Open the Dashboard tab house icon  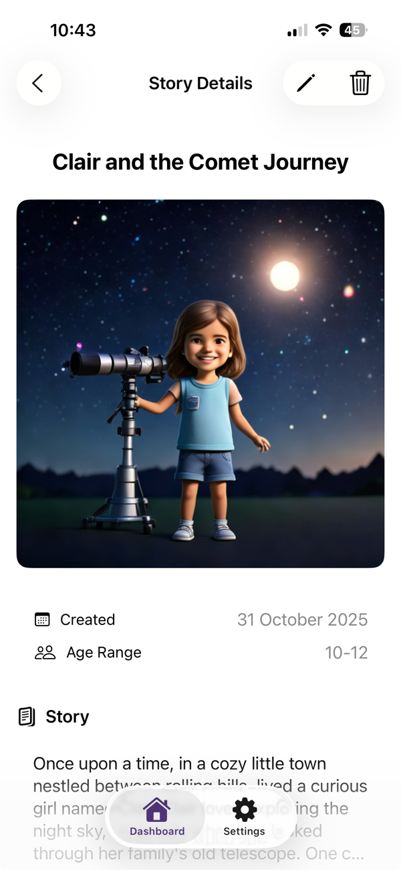click(x=157, y=810)
